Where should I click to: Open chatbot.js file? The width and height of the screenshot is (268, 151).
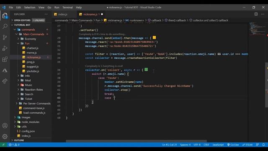[31, 48]
